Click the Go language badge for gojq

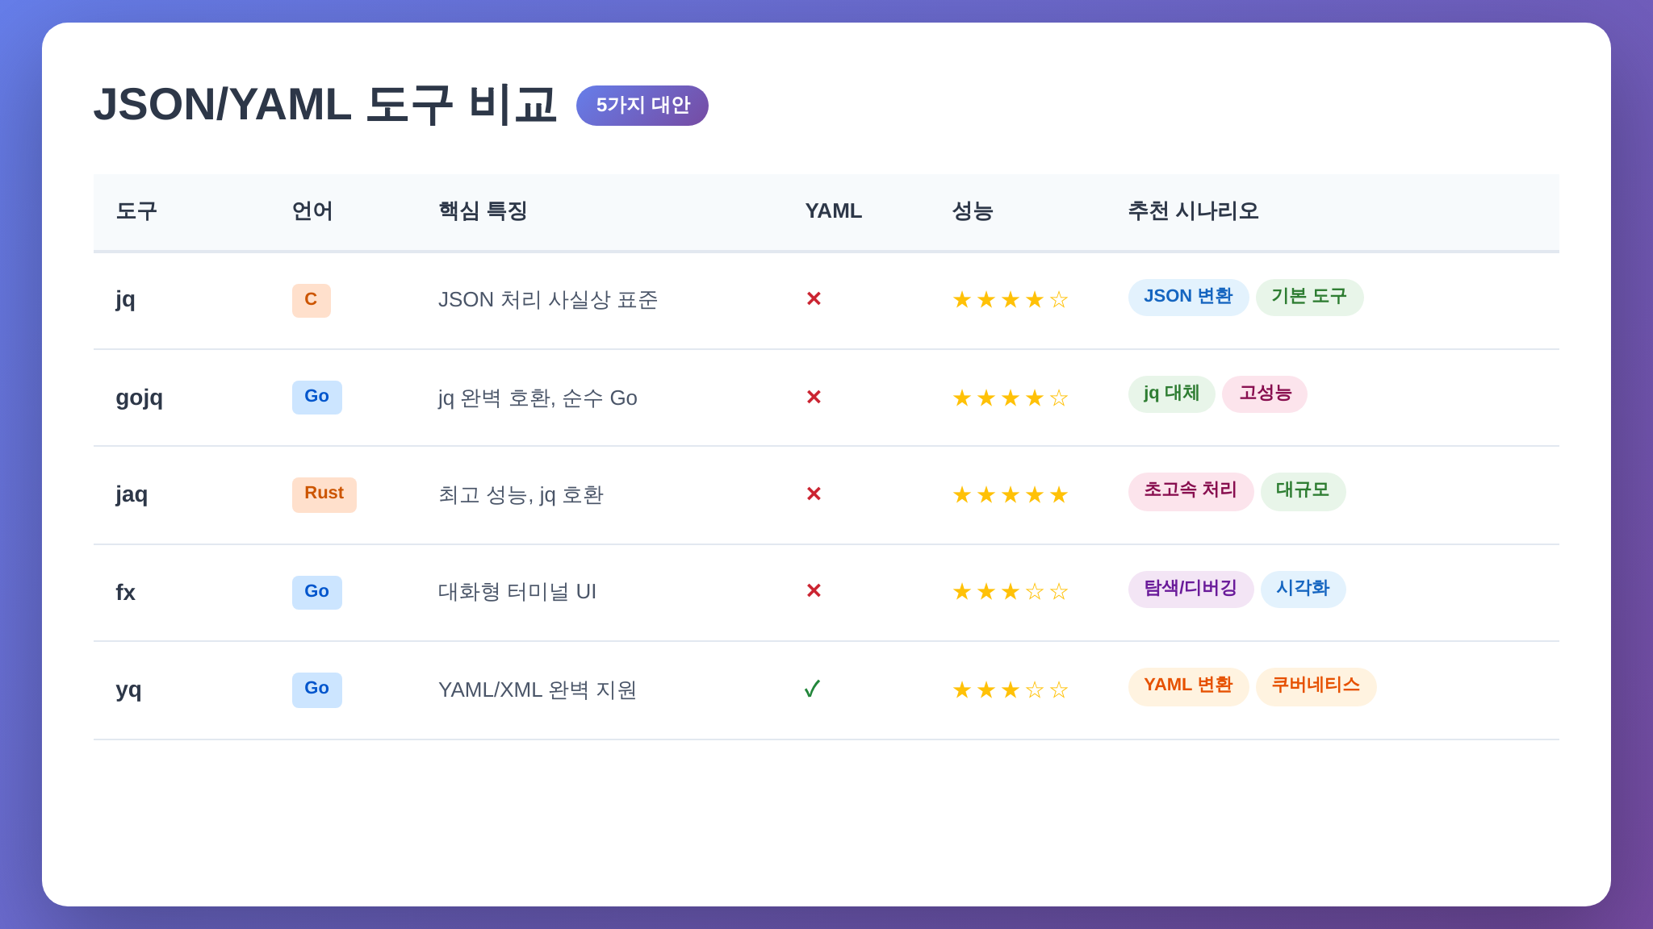click(x=316, y=397)
